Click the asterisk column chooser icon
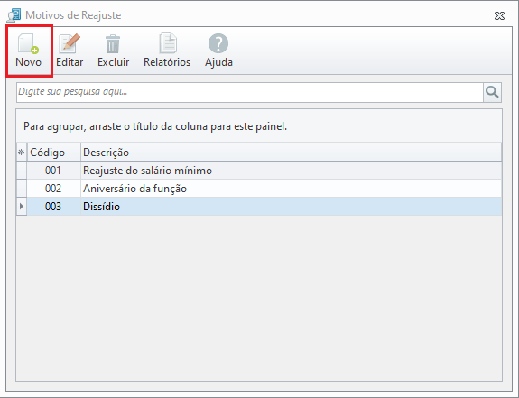Screen dimensions: 519x398 [22, 153]
